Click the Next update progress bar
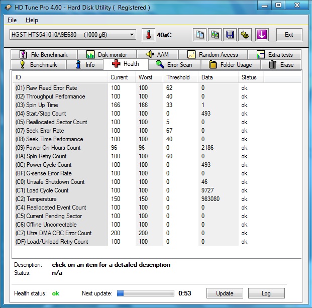The width and height of the screenshot is (312, 308). [x=146, y=293]
